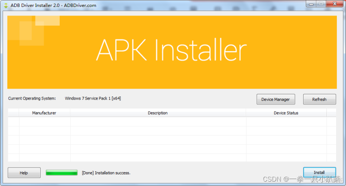The width and height of the screenshot is (346, 186).
Task: Click "[Done] Installation success." status text
Action: click(x=106, y=173)
